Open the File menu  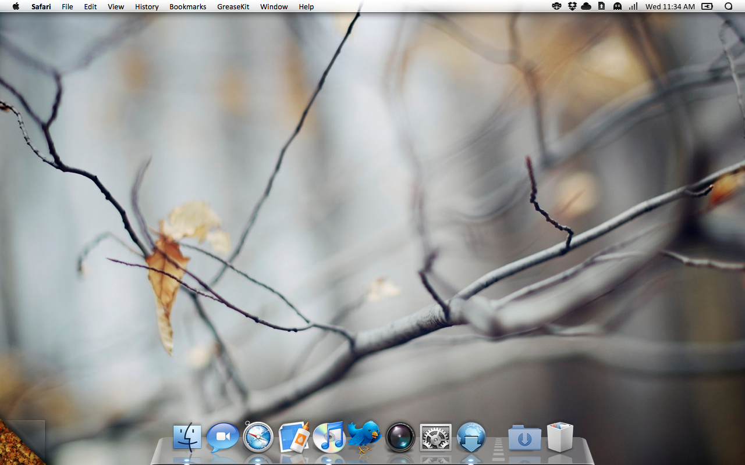point(68,6)
